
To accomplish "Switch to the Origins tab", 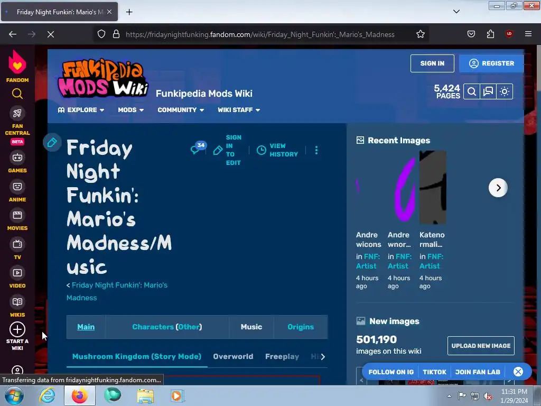I will point(301,327).
